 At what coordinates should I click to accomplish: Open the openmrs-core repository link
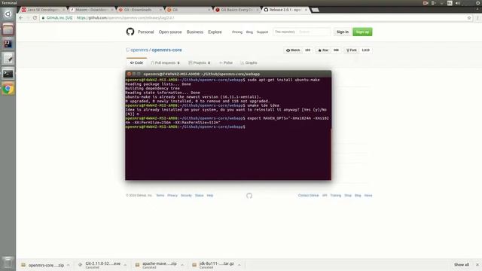(x=166, y=50)
